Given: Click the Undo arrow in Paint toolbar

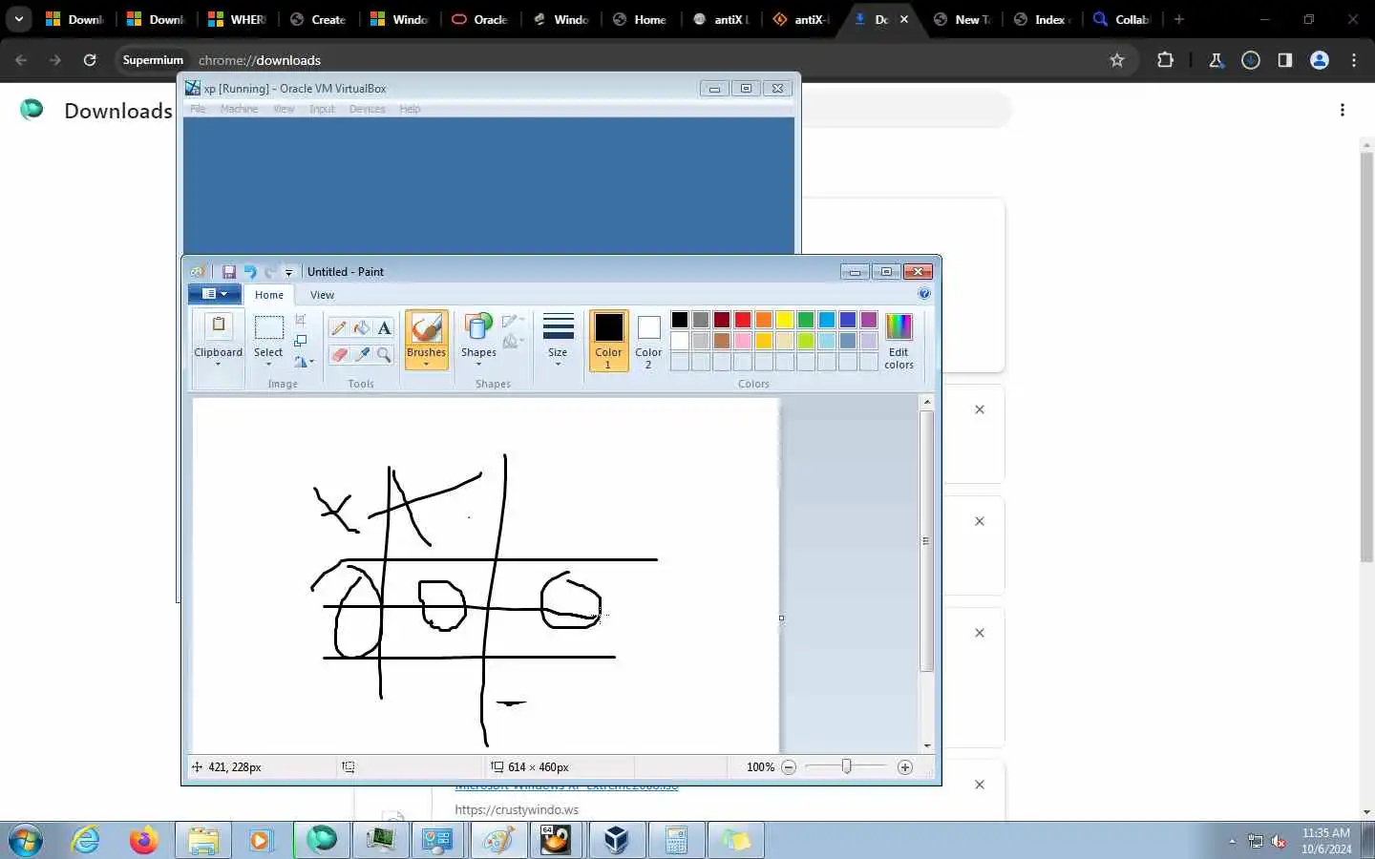Looking at the screenshot, I should 250,272.
